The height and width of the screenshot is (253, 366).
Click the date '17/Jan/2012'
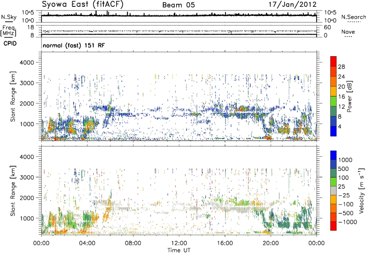coord(292,5)
